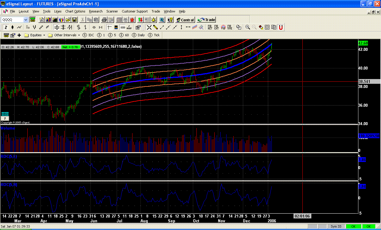This screenshot has height=230, width=381.
Task: Toggle the red magnet snap button
Action: (x=280, y=27)
